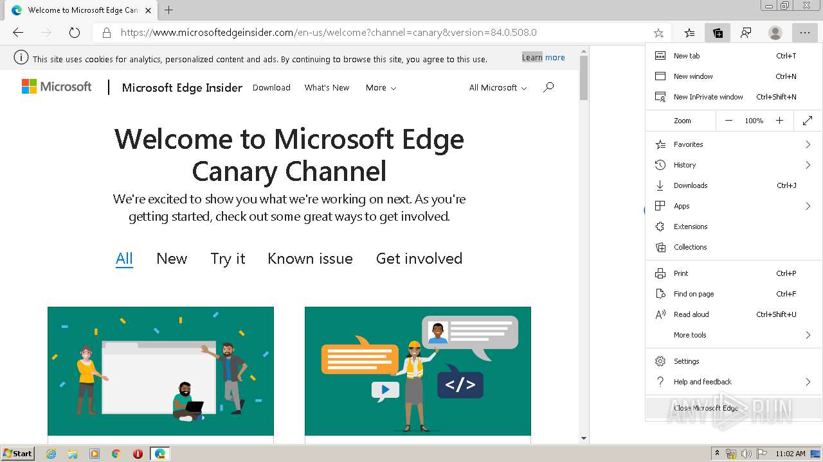This screenshot has width=823, height=462.
Task: Choose New window in menu
Action: (x=734, y=76)
